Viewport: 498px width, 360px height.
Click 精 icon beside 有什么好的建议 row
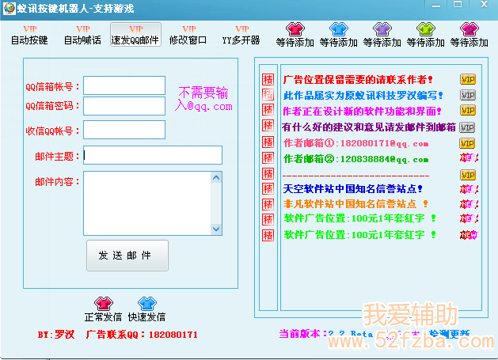point(268,126)
